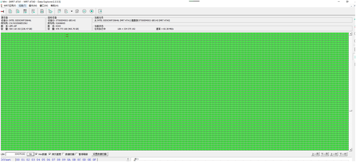Viewport: 356px width, 162px height.
Task: Open the 窗口(W) menu
Action: coord(44,5)
